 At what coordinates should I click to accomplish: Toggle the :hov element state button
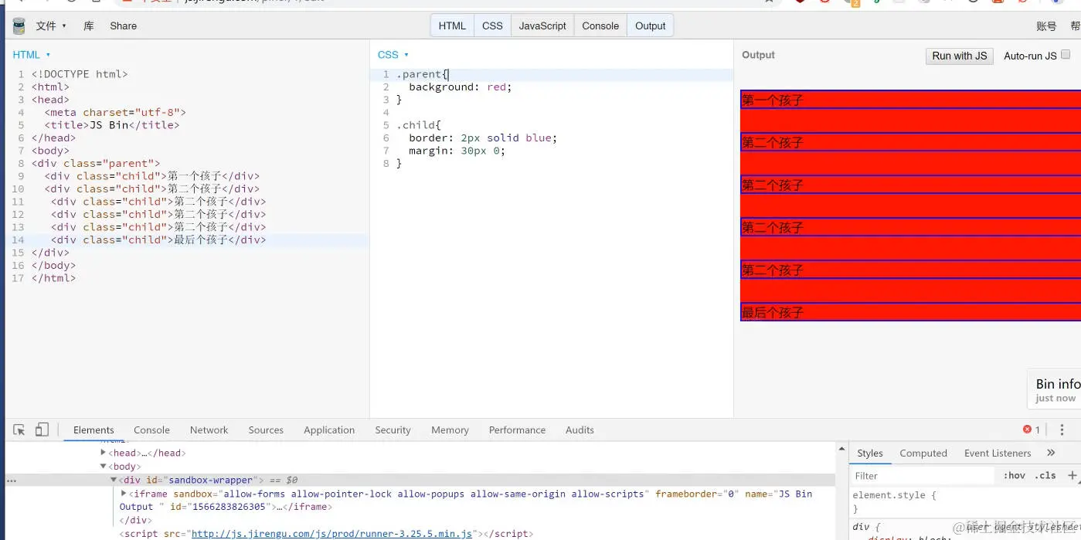coord(1014,476)
